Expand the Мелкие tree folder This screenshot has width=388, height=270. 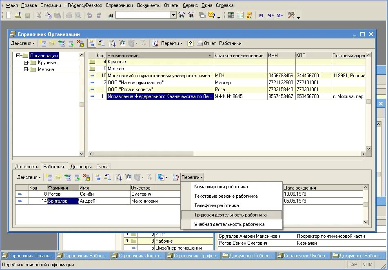coord(26,69)
